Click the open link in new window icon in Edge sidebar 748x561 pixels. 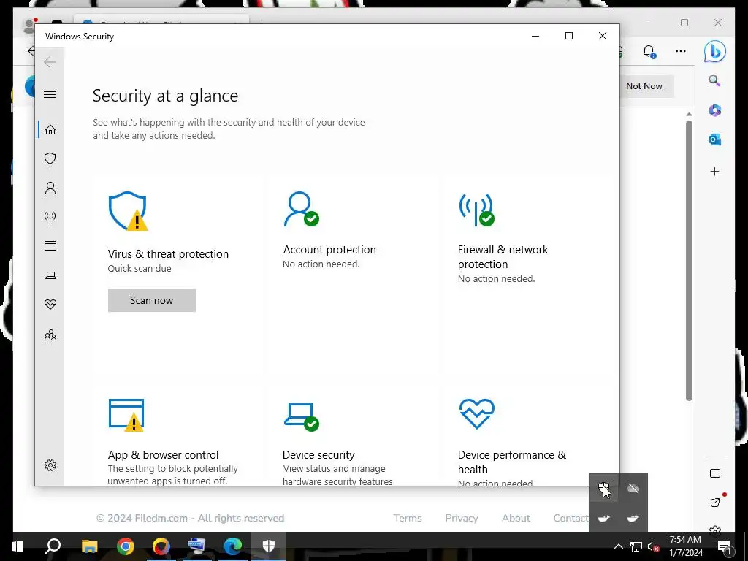click(714, 503)
